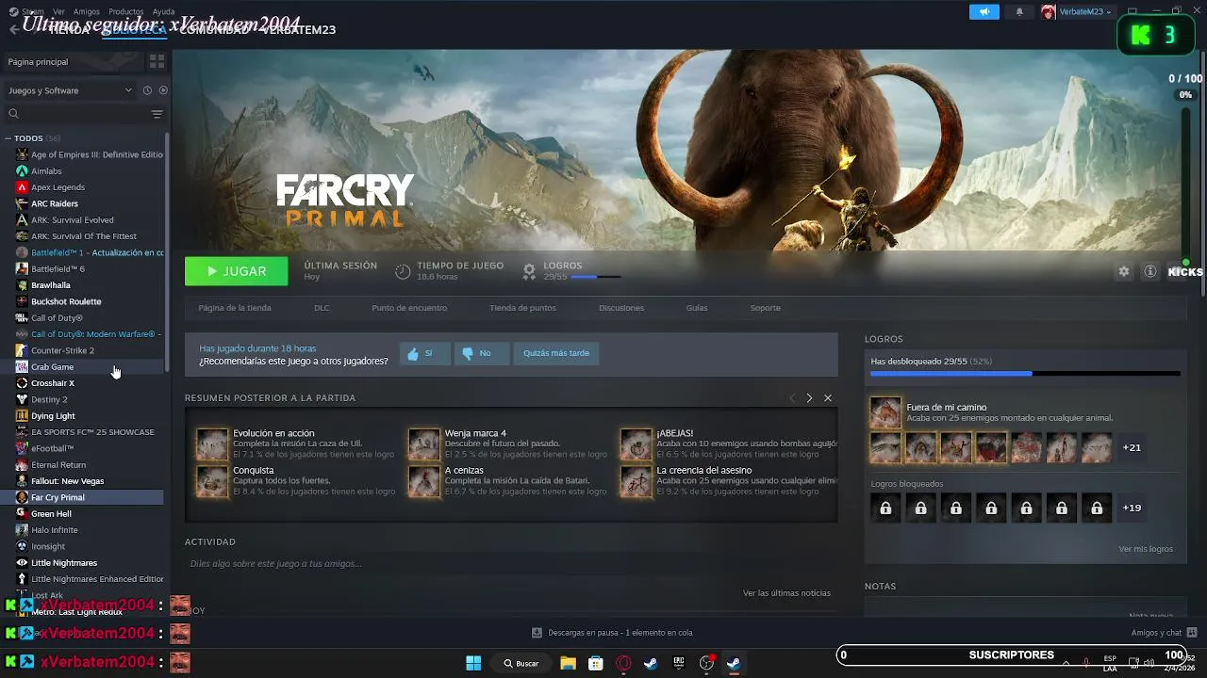Viewport: 1207px width, 678px height.
Task: Open the Amigos y chat icon
Action: pos(1192,632)
